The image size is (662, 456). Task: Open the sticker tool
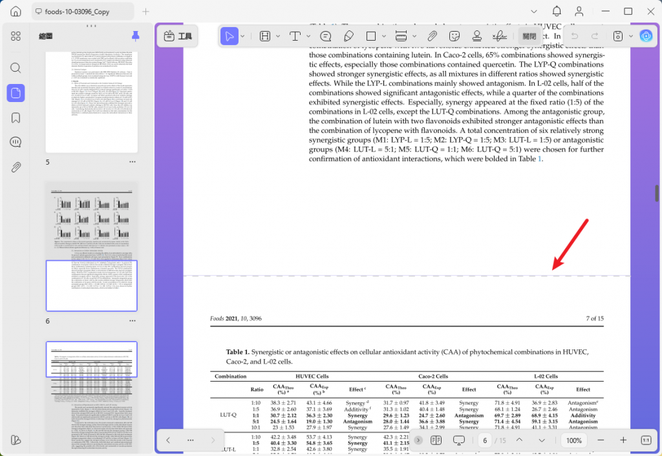(x=454, y=36)
